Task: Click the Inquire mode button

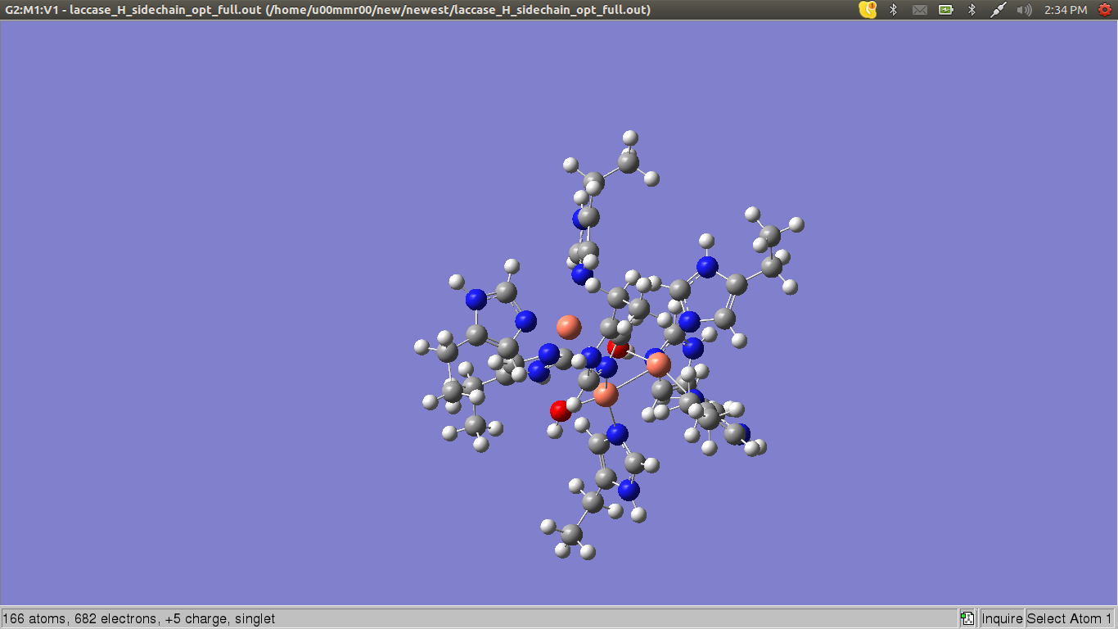Action: [1002, 618]
